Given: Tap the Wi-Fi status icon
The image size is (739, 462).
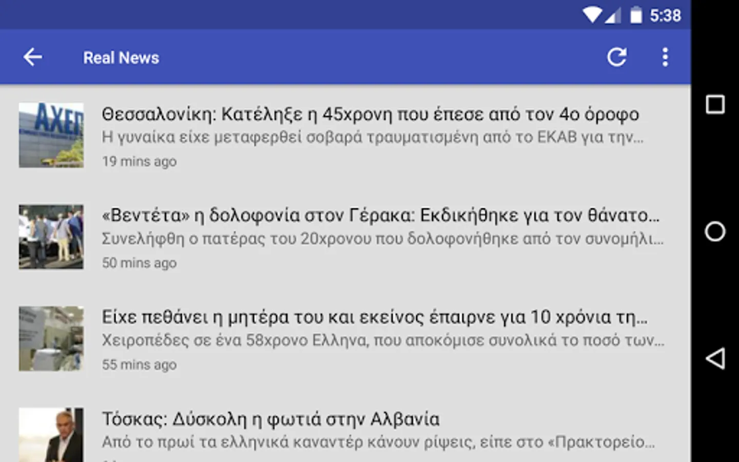Looking at the screenshot, I should pos(592,15).
